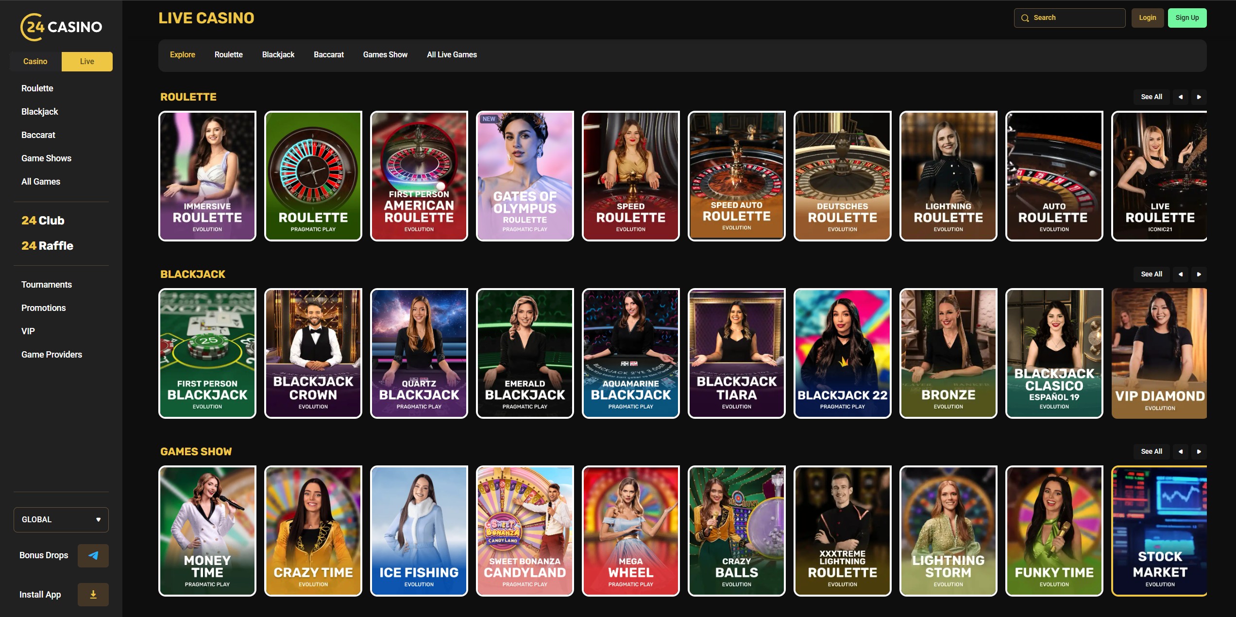Open Roulette in the sidebar
This screenshot has height=617, width=1236.
click(37, 88)
